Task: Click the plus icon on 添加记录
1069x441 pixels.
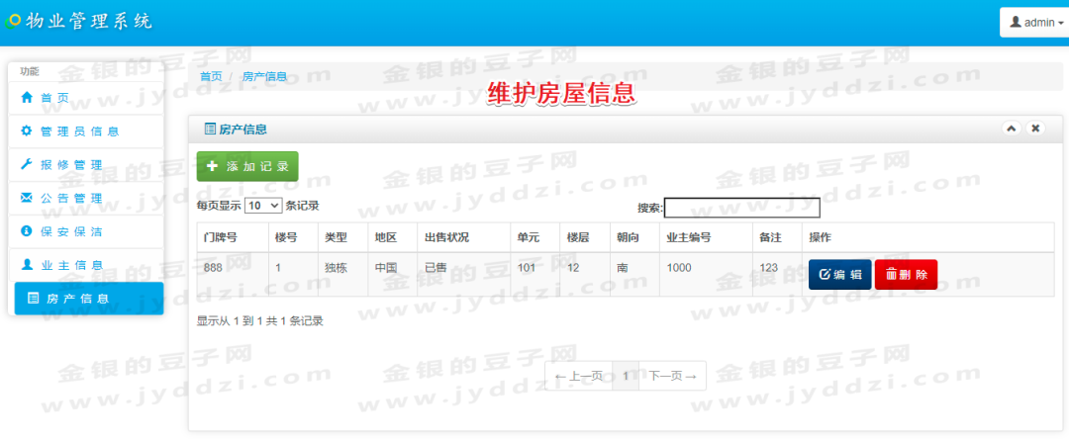Action: 213,166
